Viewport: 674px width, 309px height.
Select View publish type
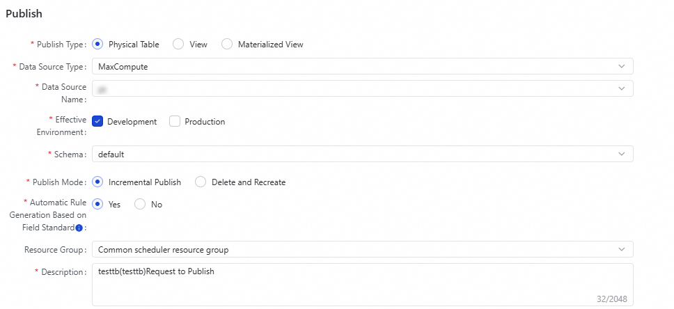pyautogui.click(x=178, y=44)
